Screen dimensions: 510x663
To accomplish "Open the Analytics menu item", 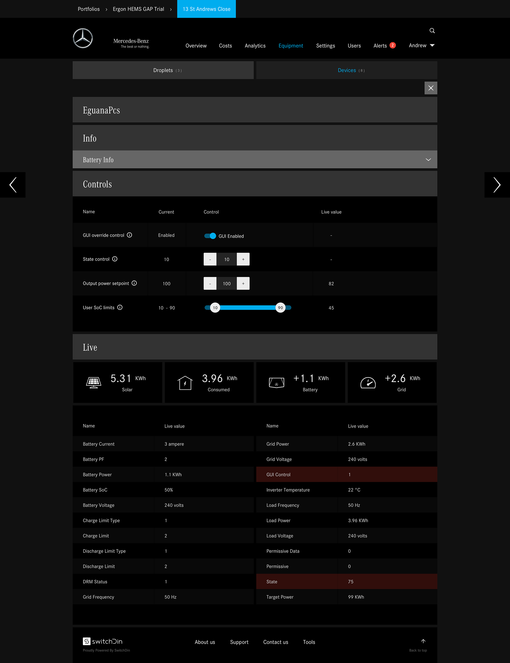I will pyautogui.click(x=255, y=46).
